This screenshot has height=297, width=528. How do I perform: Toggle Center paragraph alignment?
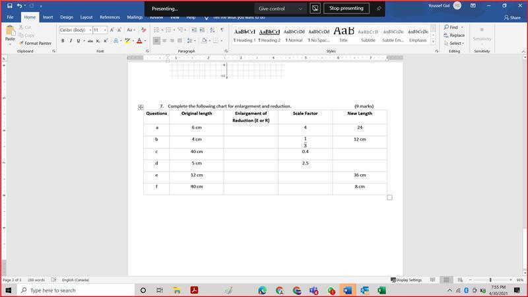[x=164, y=41]
